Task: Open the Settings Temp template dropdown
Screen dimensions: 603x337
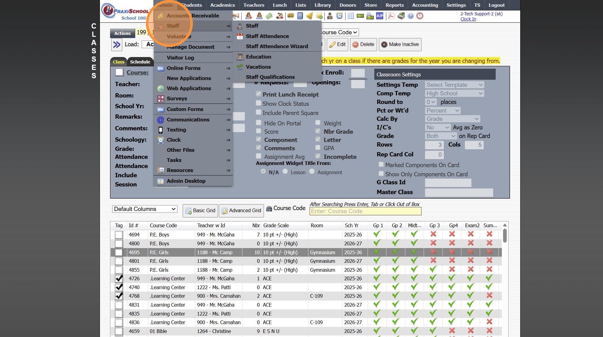Action: tap(454, 85)
